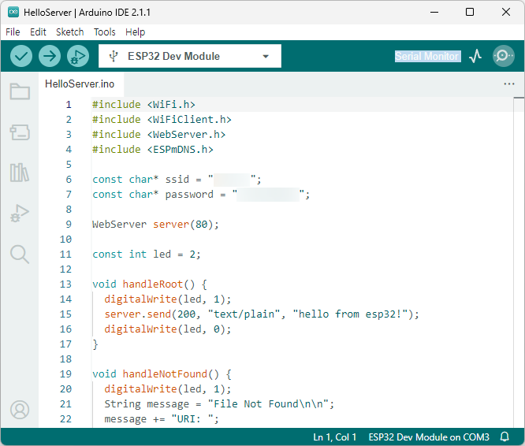Click the 'const int led = 2;' line

pos(147,255)
